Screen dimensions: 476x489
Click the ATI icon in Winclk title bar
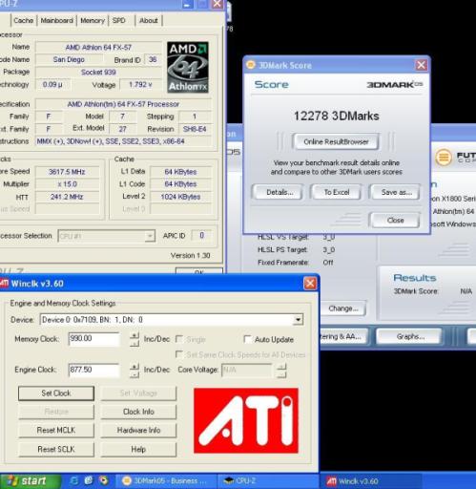4,283
